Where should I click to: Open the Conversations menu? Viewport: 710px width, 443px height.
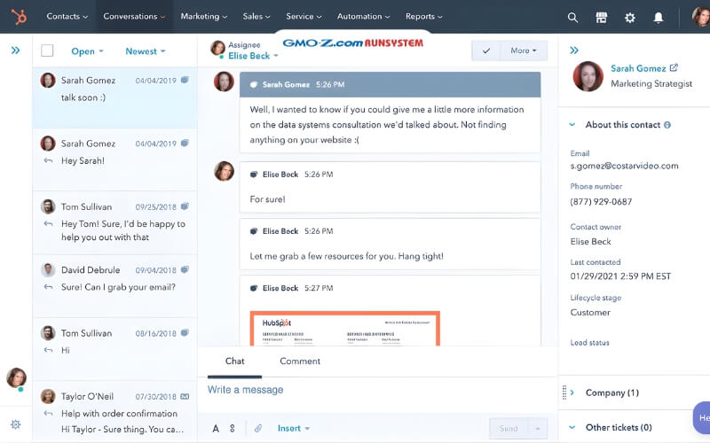point(134,16)
